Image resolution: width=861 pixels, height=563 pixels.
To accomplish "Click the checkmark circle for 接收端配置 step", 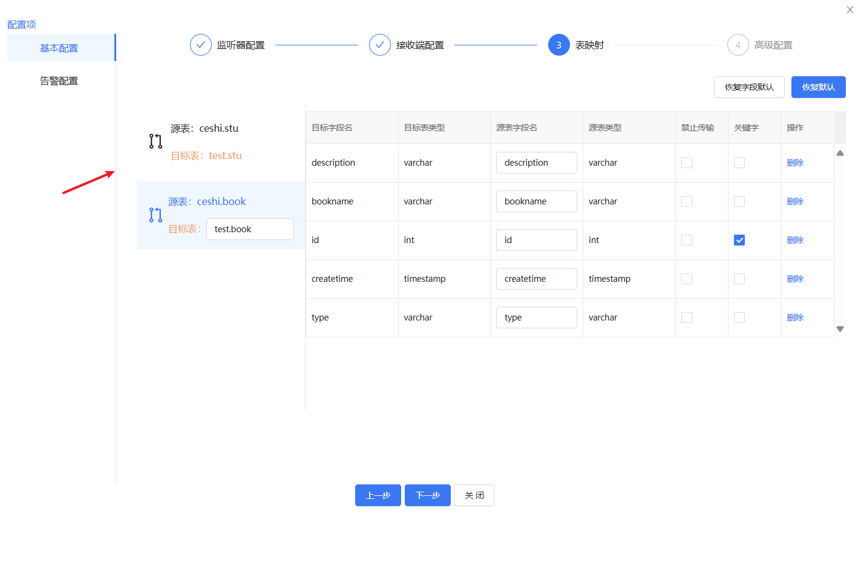I will [x=379, y=45].
